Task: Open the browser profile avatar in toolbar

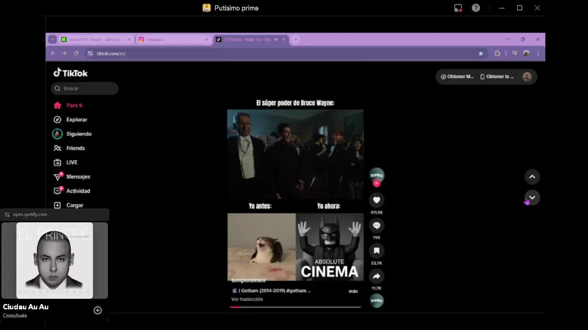Action: tap(526, 53)
